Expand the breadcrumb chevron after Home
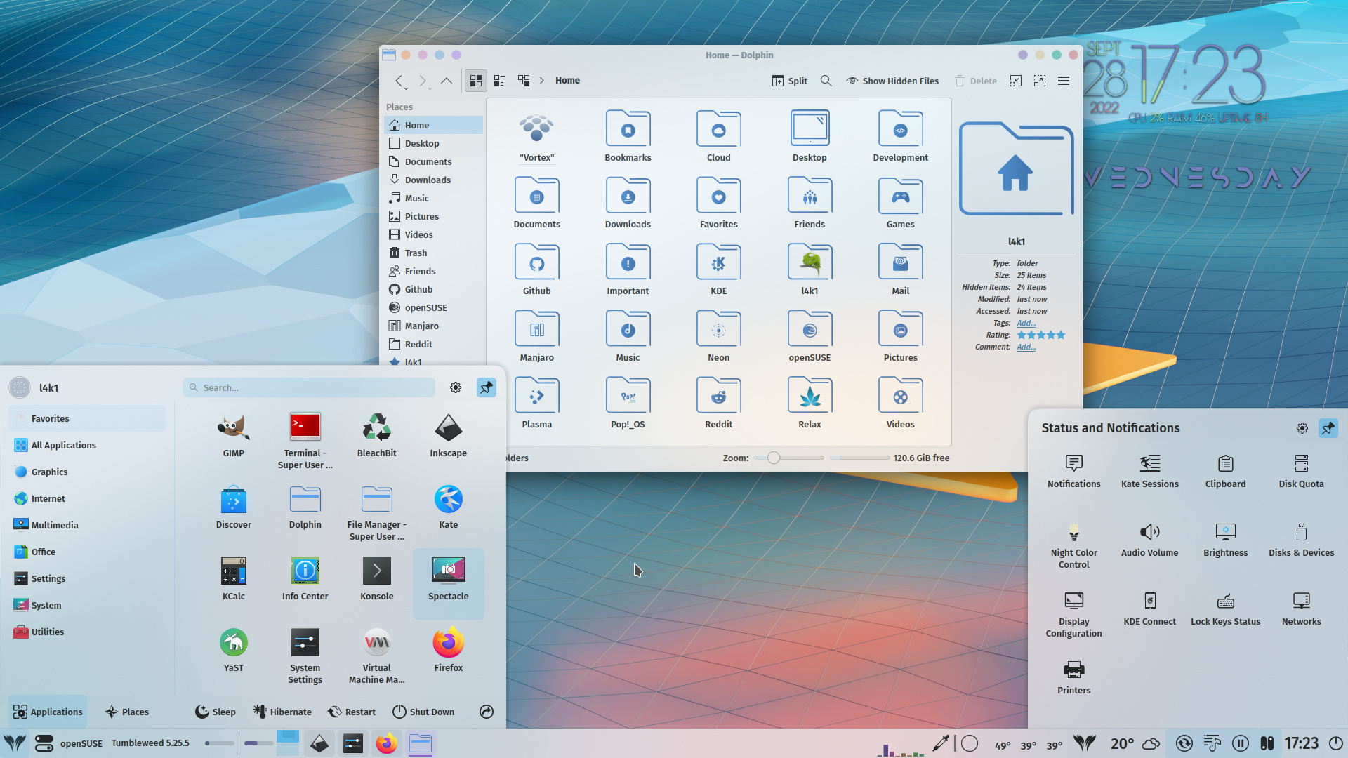 tap(542, 80)
